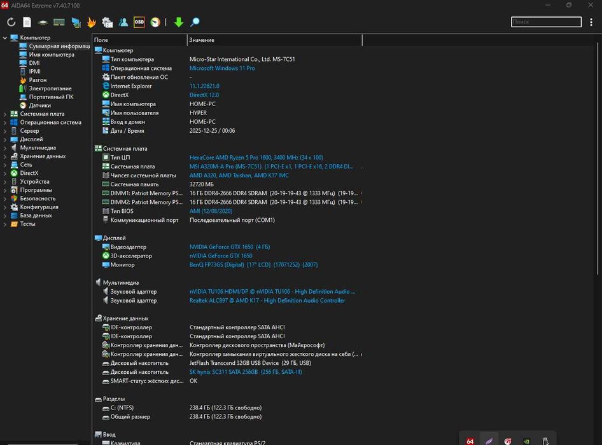Click the vertical scrollbar of the details pane
The image size is (602, 445).
pos(598,160)
